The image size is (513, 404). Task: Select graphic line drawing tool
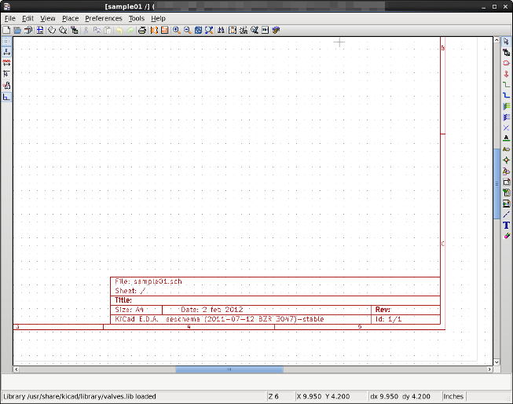[506, 215]
